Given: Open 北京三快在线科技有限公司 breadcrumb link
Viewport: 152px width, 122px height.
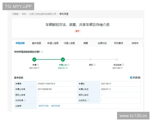Looking at the screenshot, I should 43,14.
